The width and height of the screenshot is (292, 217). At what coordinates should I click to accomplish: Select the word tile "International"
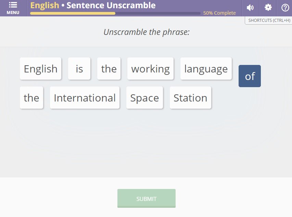pos(85,98)
